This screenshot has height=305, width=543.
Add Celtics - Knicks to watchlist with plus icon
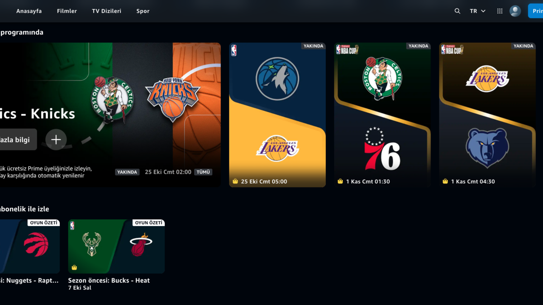point(56,140)
